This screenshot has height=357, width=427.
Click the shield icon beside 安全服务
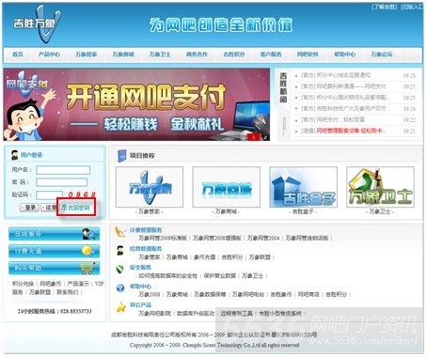pyautogui.click(x=120, y=269)
